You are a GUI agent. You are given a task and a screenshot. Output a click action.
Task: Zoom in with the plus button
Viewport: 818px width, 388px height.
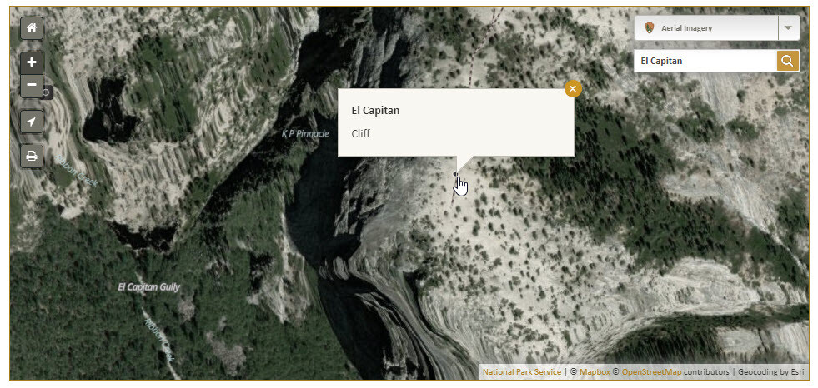(32, 62)
